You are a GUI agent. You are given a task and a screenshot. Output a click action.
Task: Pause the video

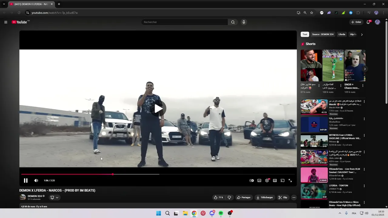point(26,180)
